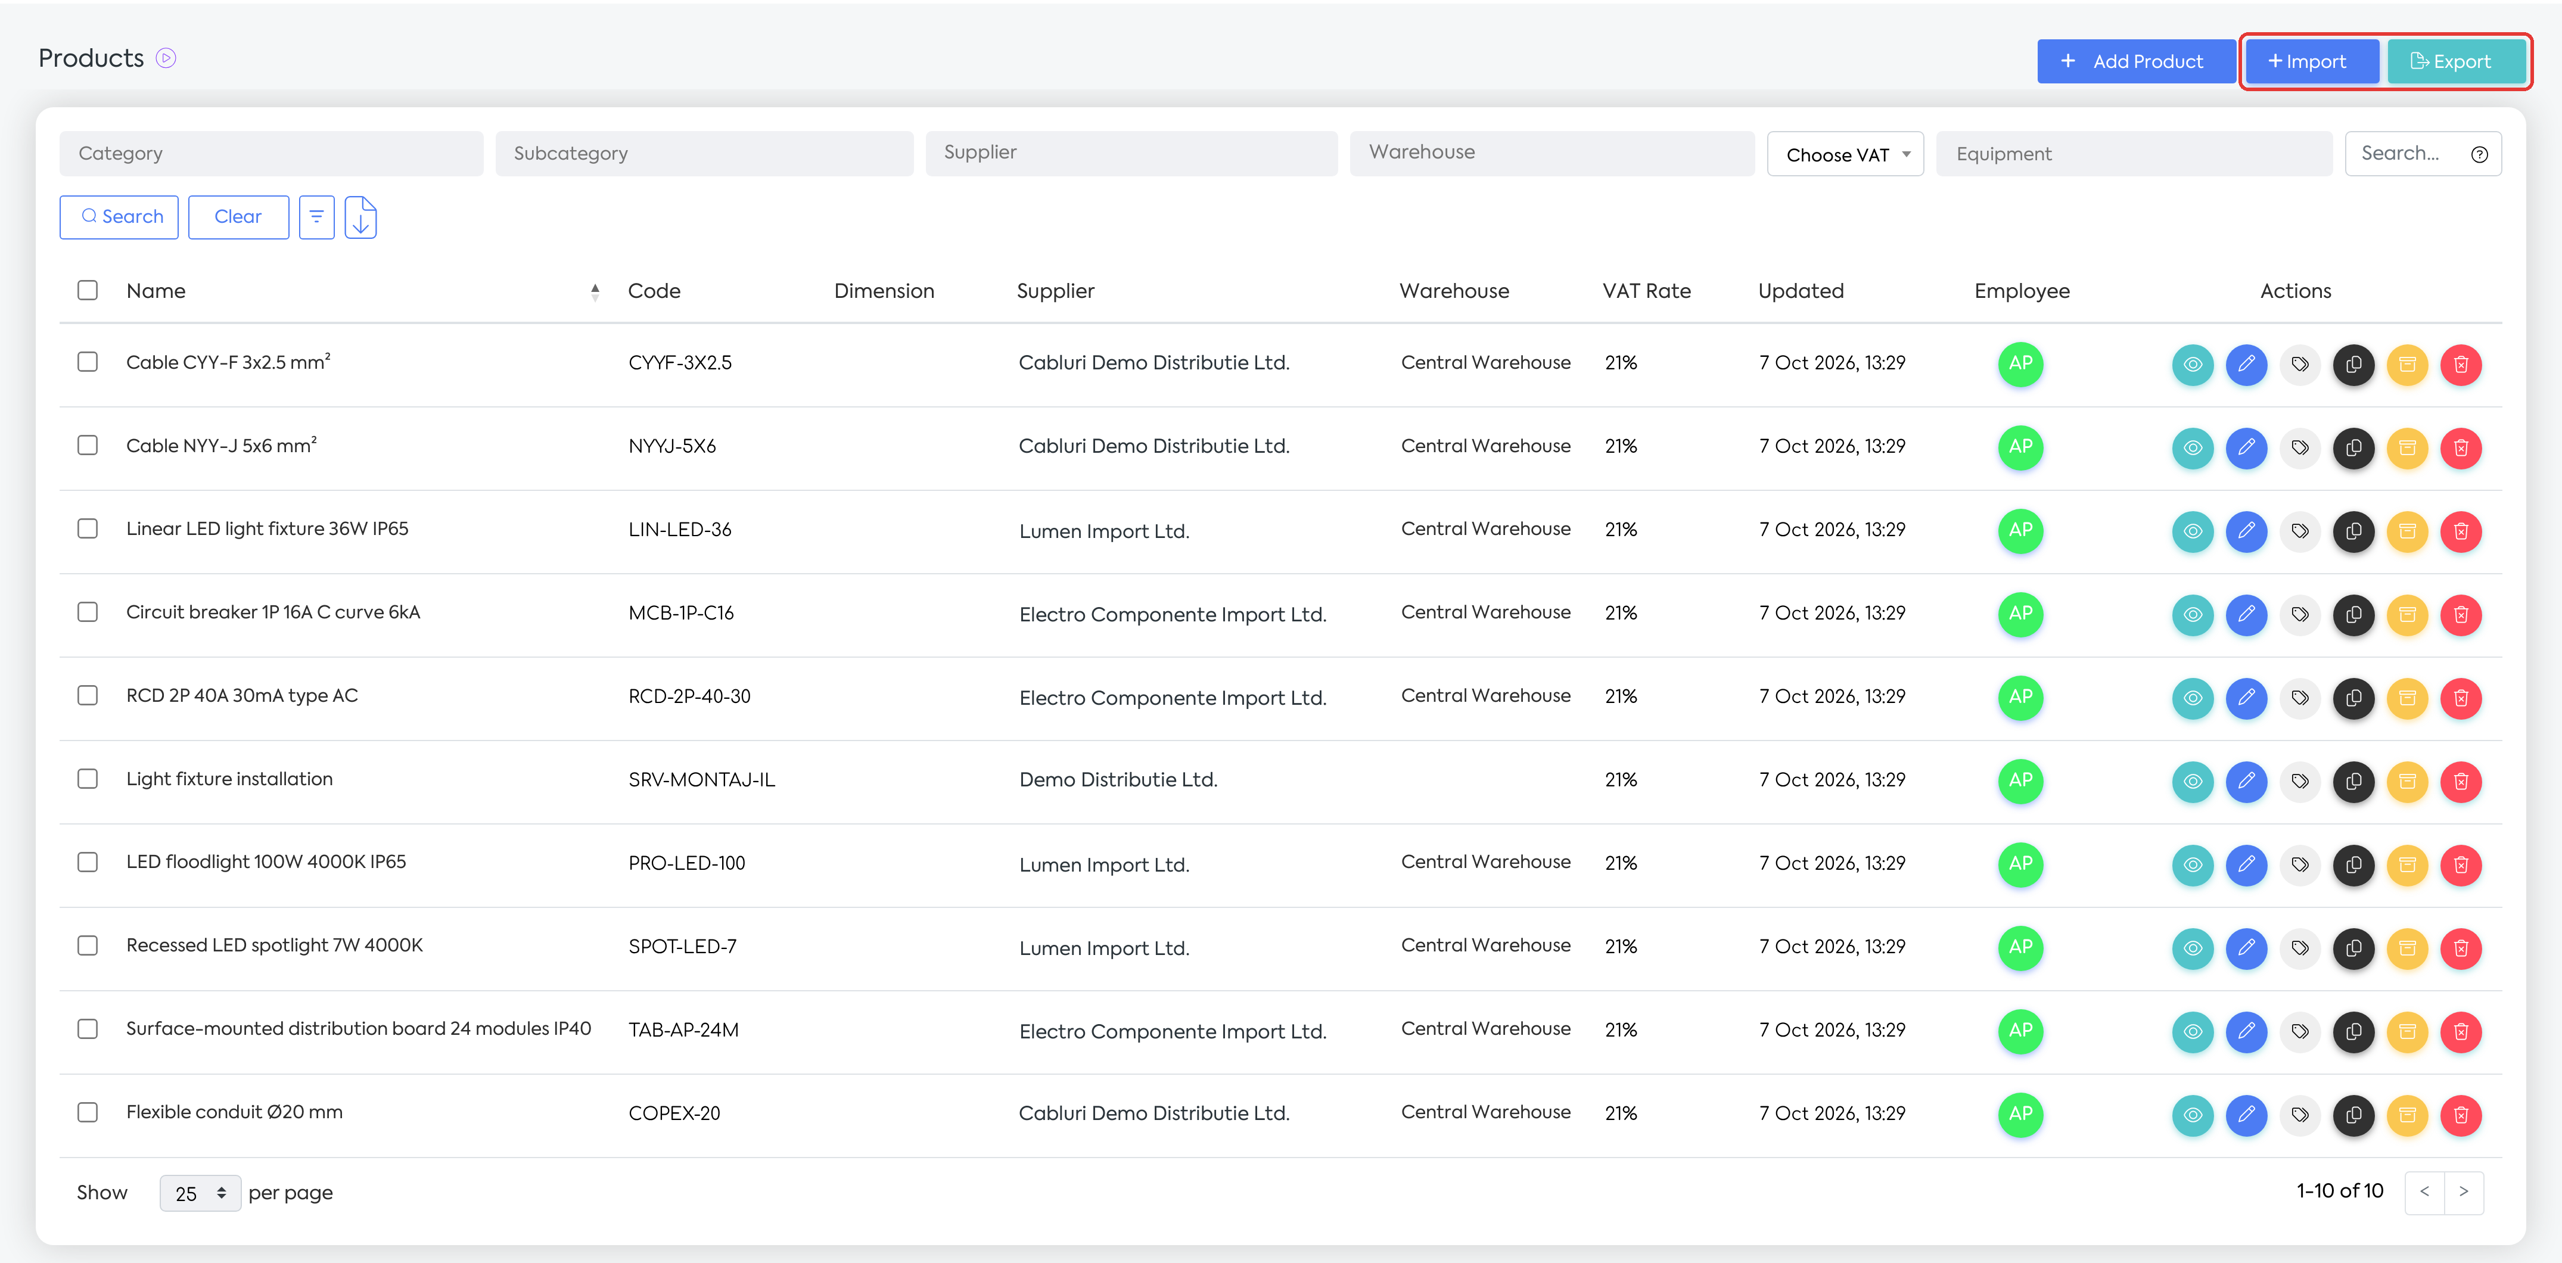Duplicate the Circuit breaker 1P 16A product

coord(2353,615)
